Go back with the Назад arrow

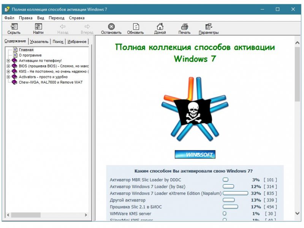(x=63, y=28)
